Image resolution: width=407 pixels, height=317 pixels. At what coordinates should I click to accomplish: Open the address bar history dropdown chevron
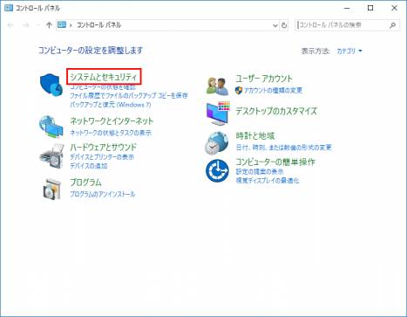click(x=275, y=25)
